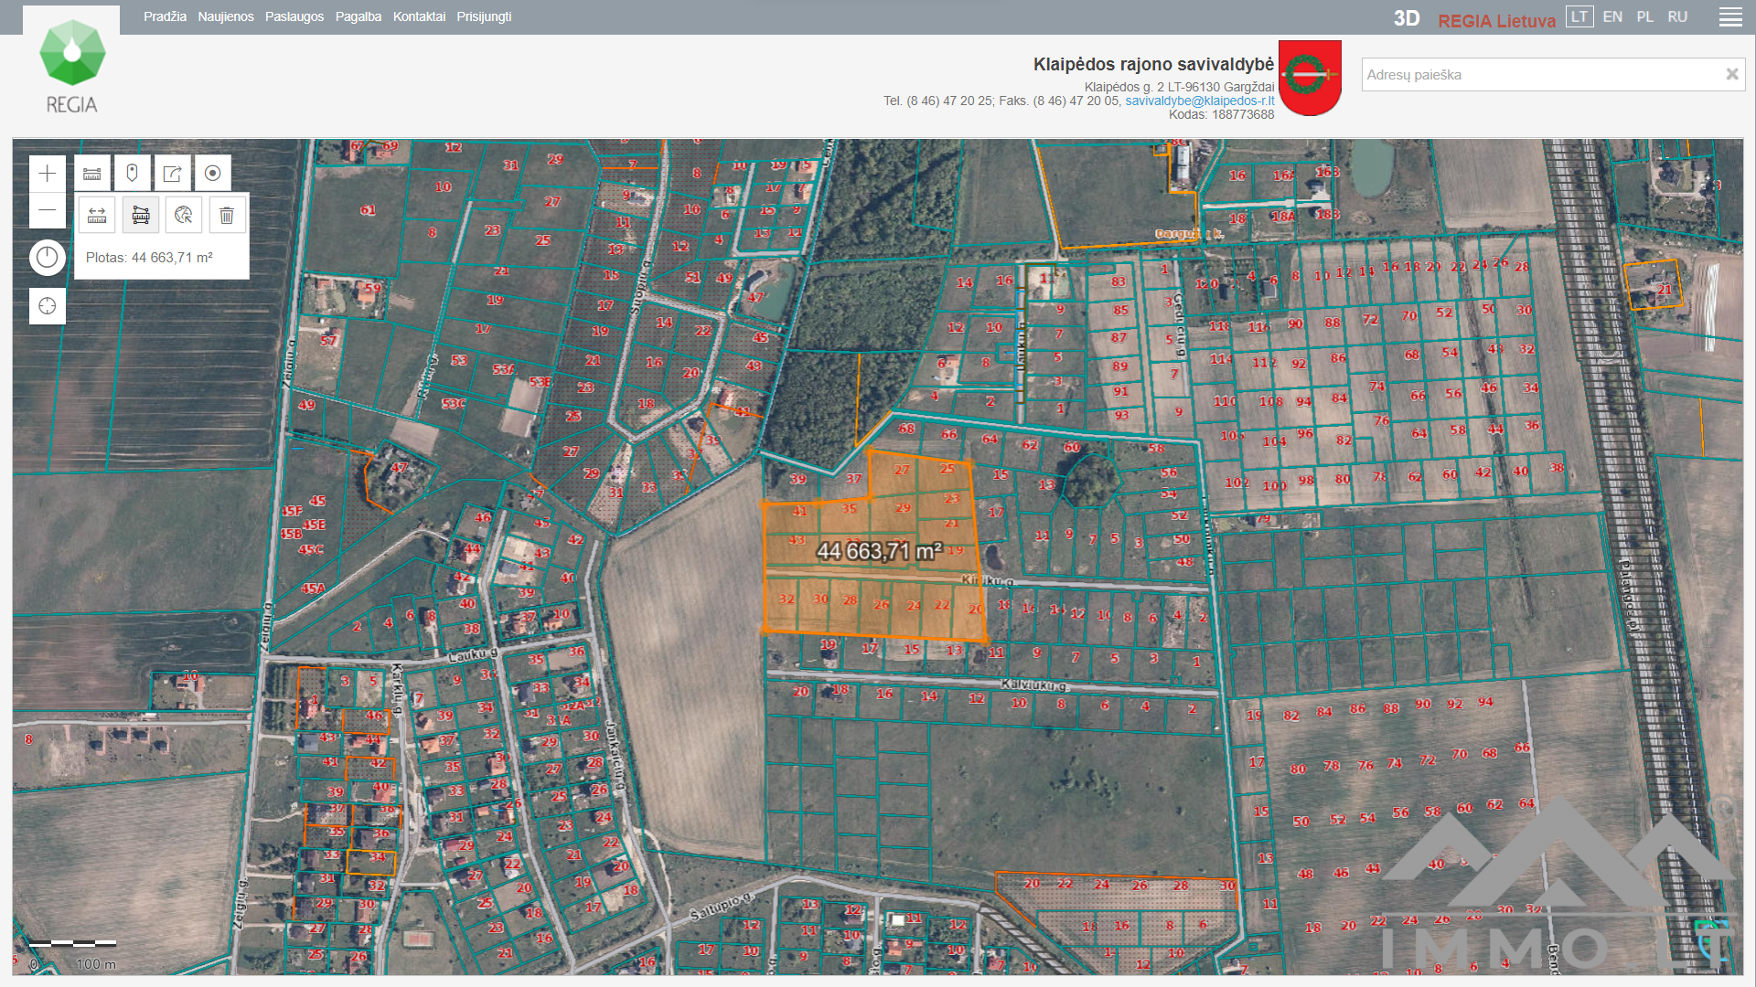Select the map pin marker tool
The height and width of the screenshot is (987, 1756).
(133, 174)
